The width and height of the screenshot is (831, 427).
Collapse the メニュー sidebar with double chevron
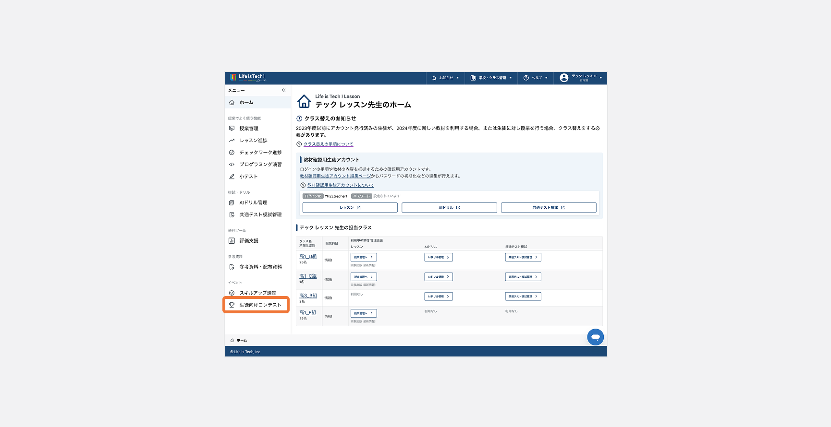(x=283, y=90)
